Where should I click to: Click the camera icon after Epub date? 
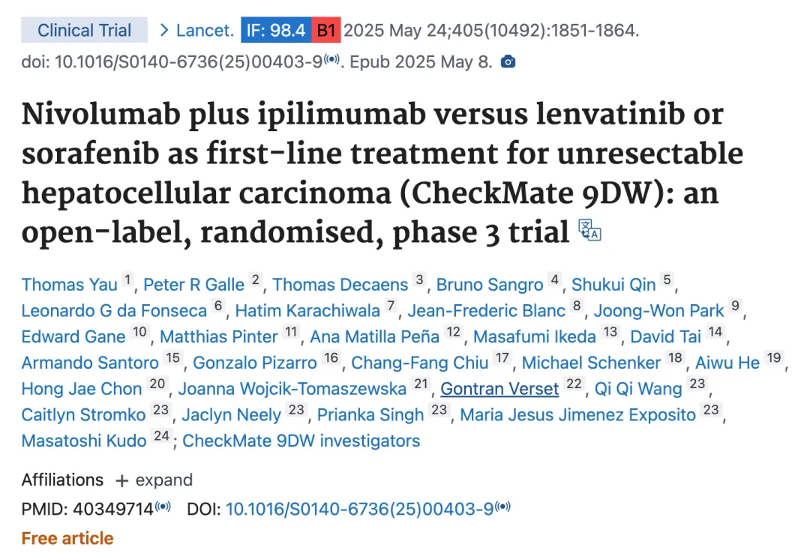point(508,62)
